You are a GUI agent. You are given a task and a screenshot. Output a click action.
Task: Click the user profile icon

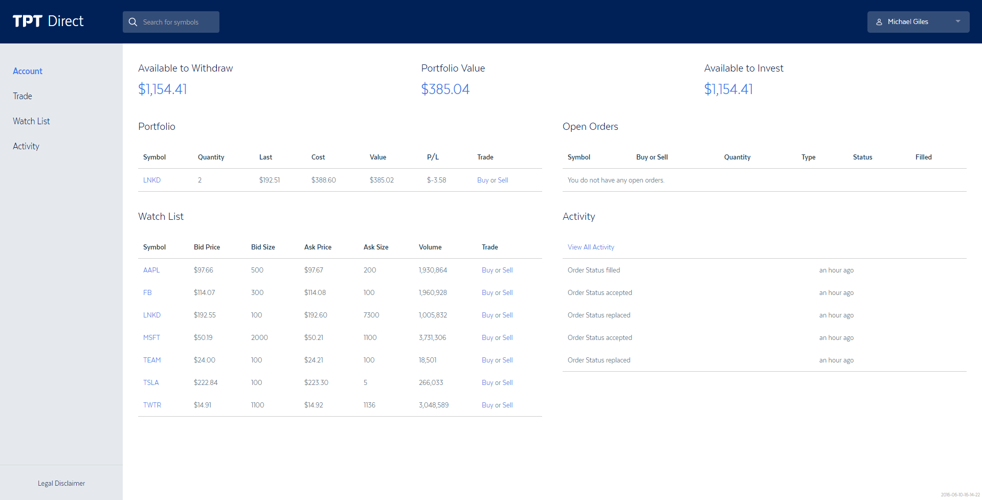click(879, 22)
